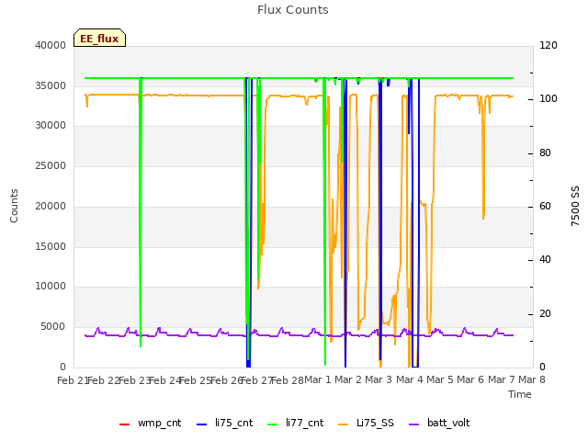Click the Flux Counts chart title
This screenshot has height=441, width=588.
click(293, 10)
